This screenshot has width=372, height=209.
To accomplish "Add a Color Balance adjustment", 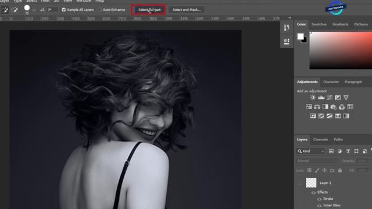I will (x=317, y=107).
